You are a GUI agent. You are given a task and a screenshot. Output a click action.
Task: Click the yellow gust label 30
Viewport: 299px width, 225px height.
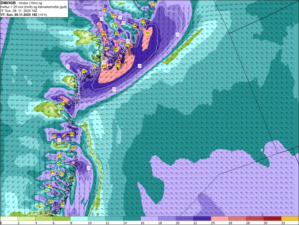coord(54,136)
